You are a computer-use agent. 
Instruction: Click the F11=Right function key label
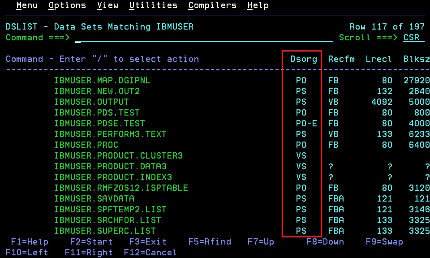point(89,253)
